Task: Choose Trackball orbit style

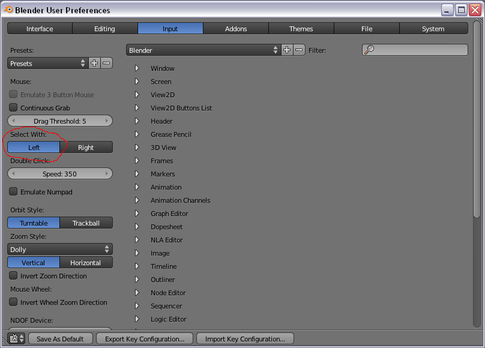Action: pos(86,223)
